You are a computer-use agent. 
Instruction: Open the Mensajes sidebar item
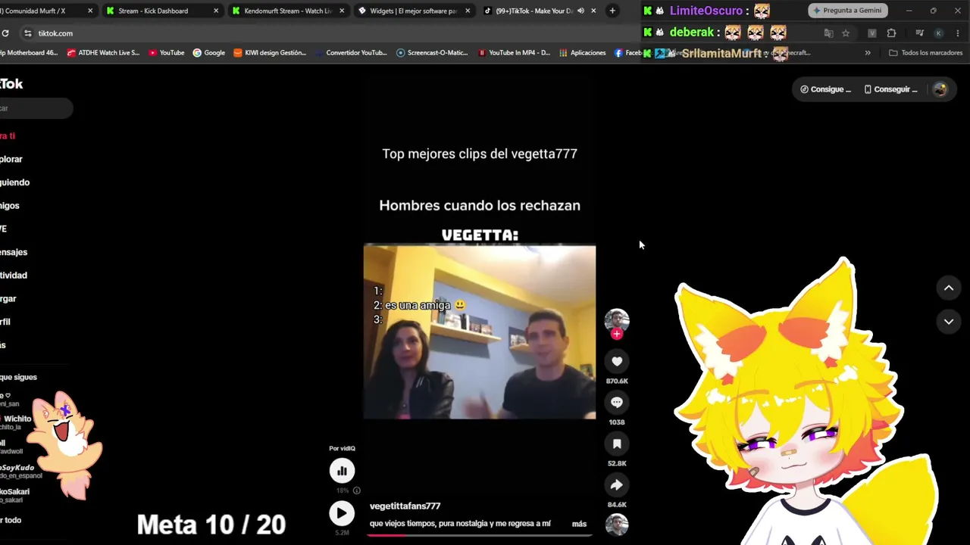[x=14, y=253]
